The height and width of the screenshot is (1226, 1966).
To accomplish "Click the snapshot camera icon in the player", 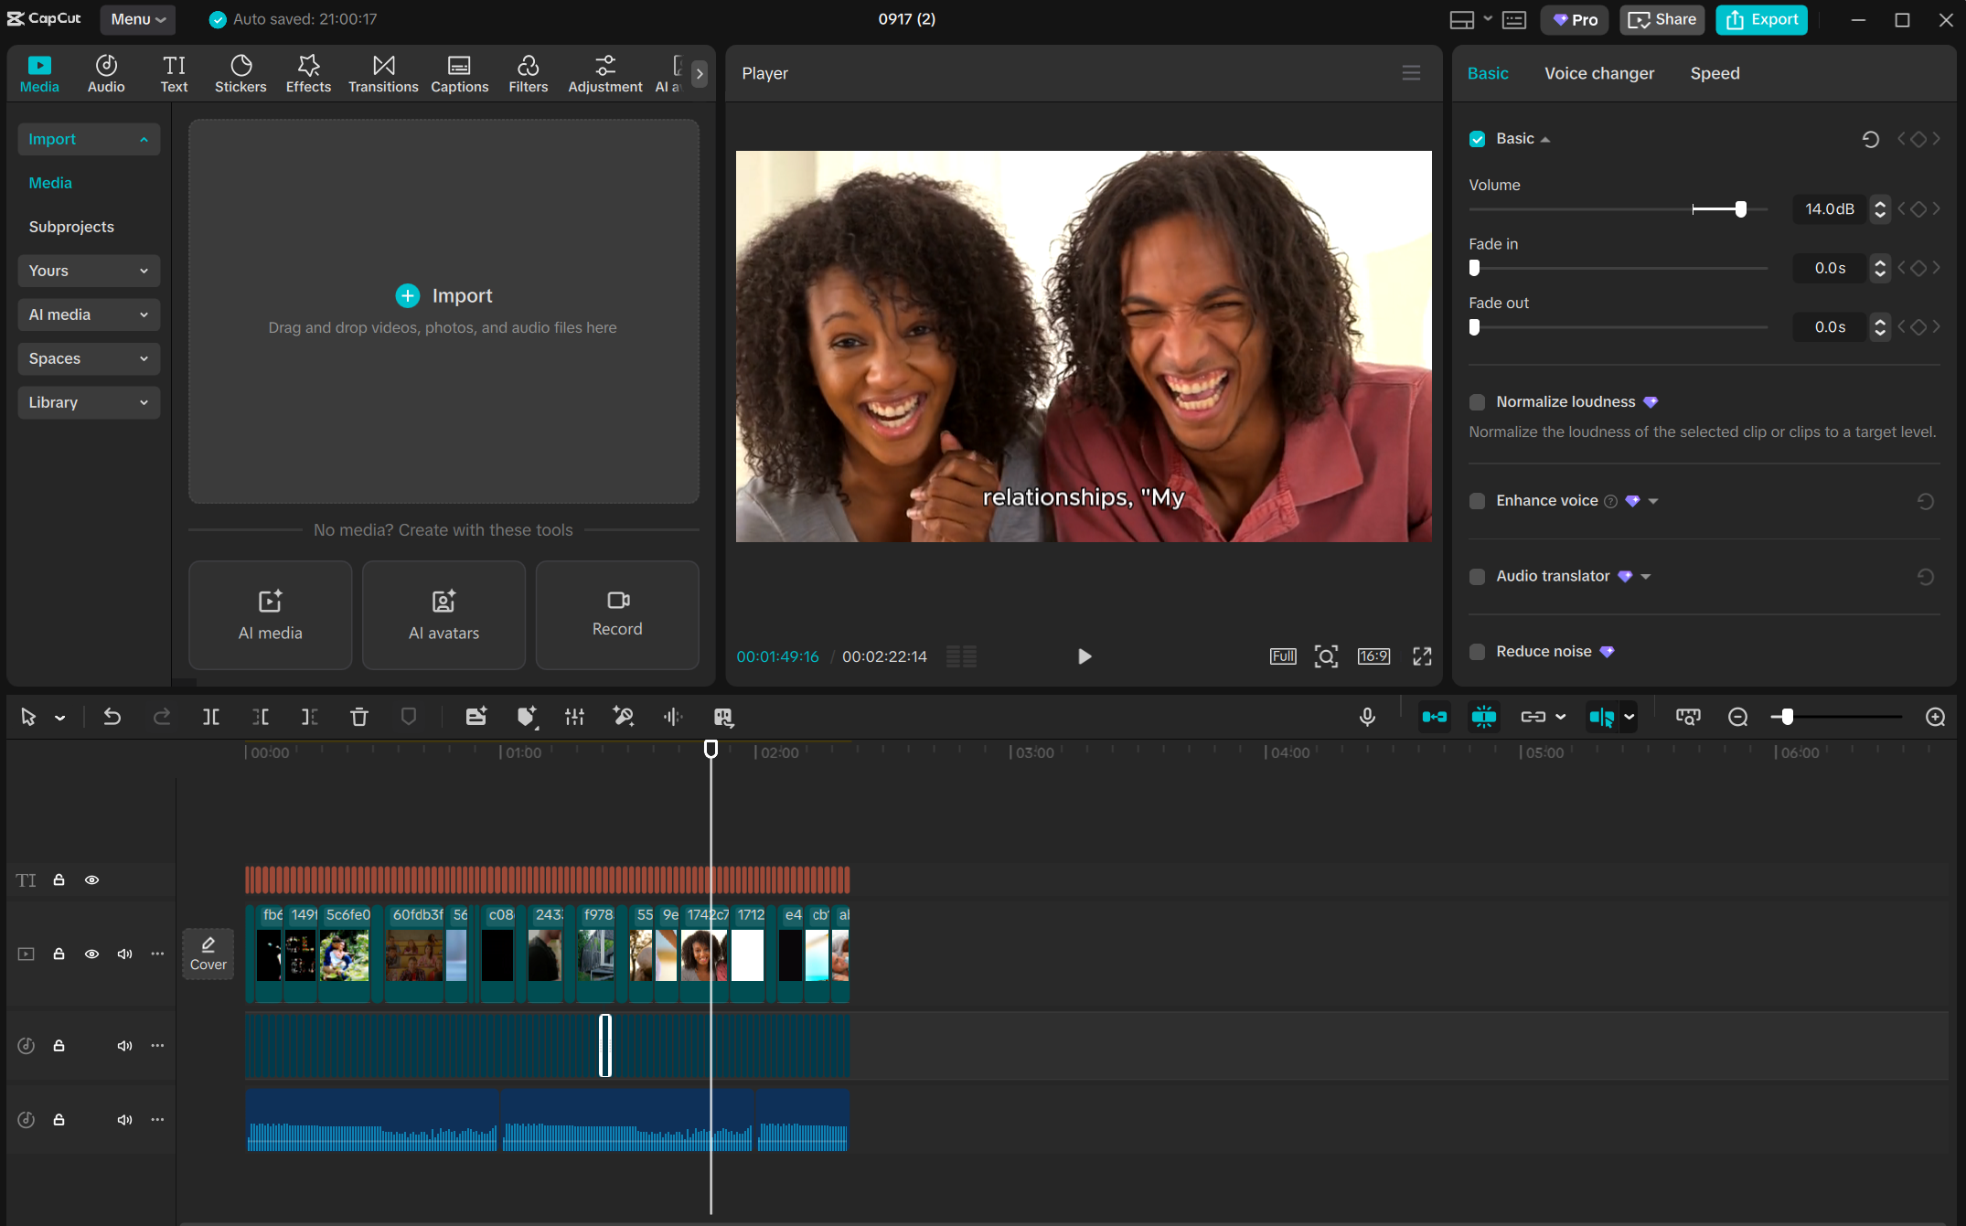I will click(x=1327, y=656).
